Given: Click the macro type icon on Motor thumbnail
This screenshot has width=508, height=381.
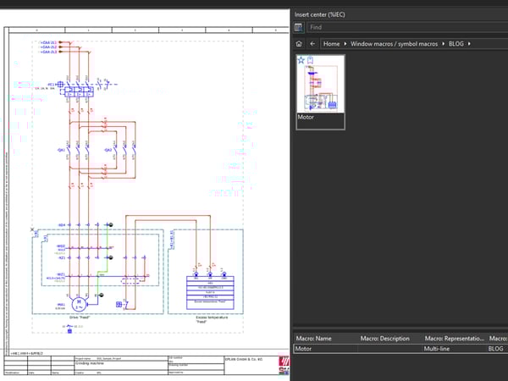Looking at the screenshot, I should (x=312, y=60).
